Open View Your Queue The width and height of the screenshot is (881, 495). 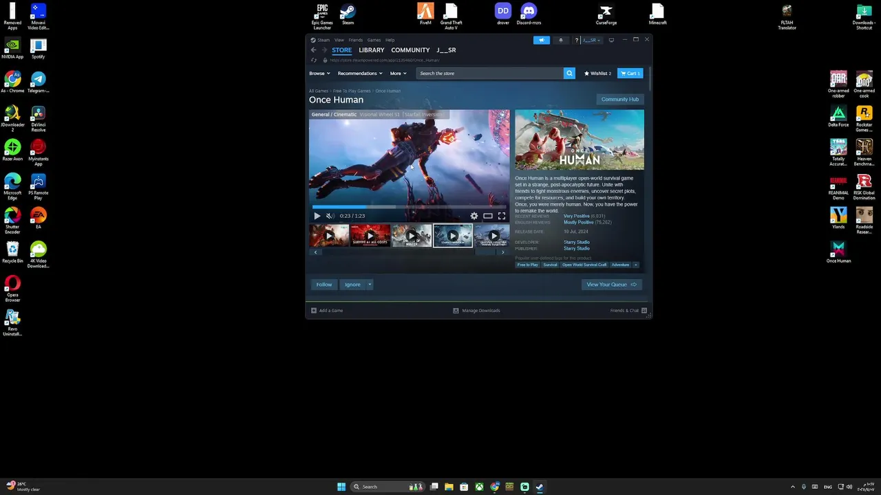coord(612,285)
